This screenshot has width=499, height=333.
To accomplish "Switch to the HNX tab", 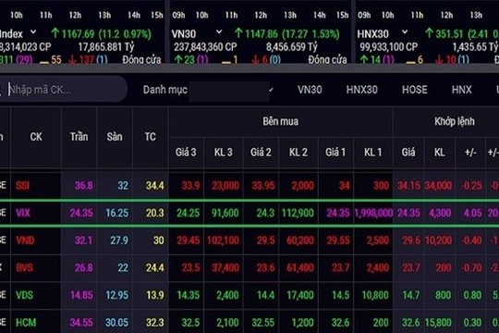I will pyautogui.click(x=461, y=90).
